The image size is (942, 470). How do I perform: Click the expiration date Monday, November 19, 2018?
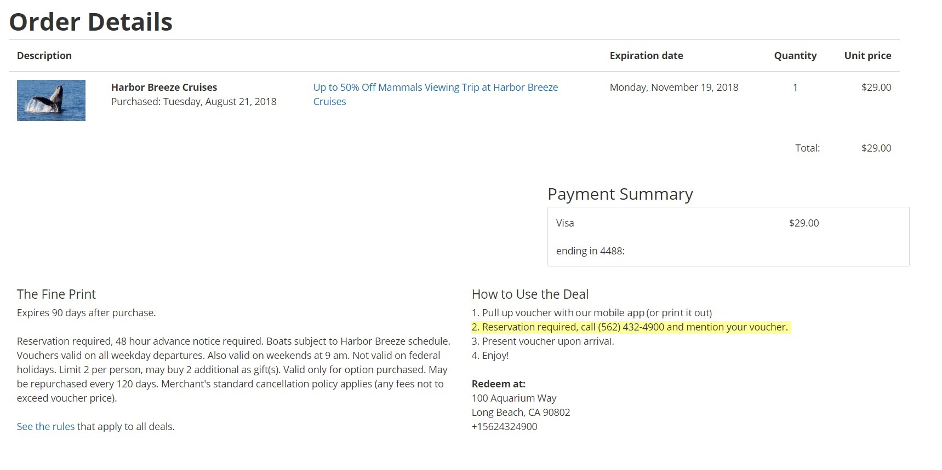point(674,87)
